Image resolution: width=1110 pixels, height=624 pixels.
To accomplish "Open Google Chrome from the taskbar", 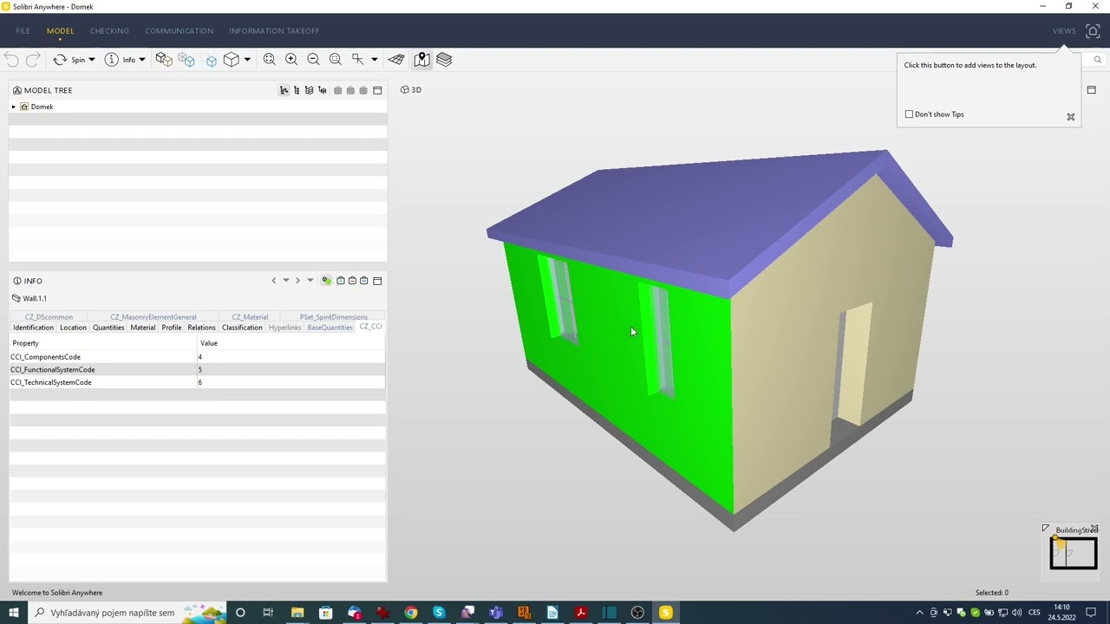I will pos(411,613).
